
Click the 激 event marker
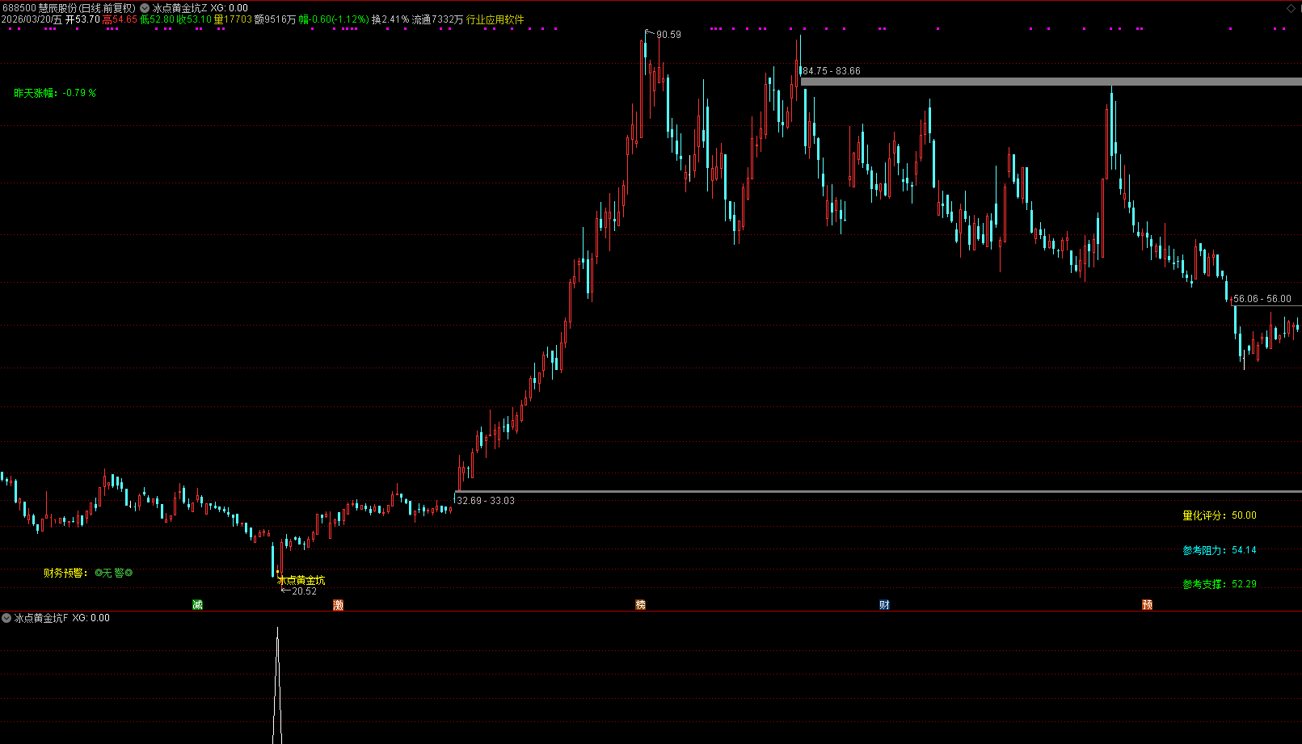338,605
